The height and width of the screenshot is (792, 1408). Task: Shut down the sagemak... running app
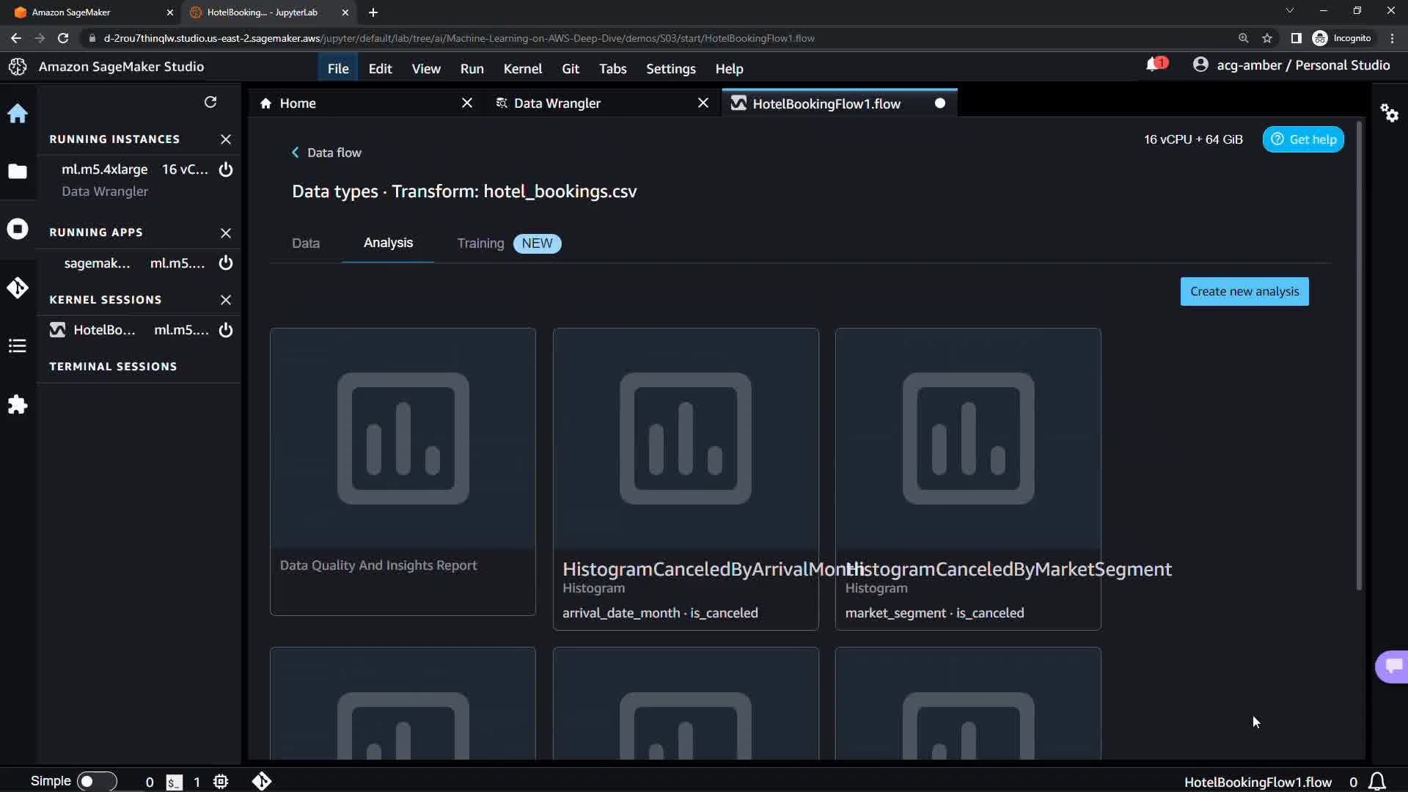click(226, 263)
